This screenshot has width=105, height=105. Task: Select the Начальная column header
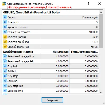coord(61,52)
